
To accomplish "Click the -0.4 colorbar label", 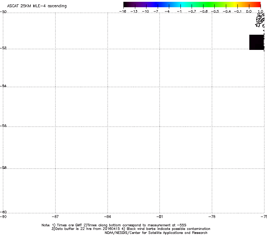I will coord(227,12).
